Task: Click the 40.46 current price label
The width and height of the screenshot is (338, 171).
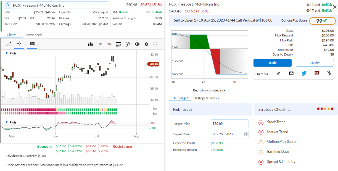Action: [154, 64]
